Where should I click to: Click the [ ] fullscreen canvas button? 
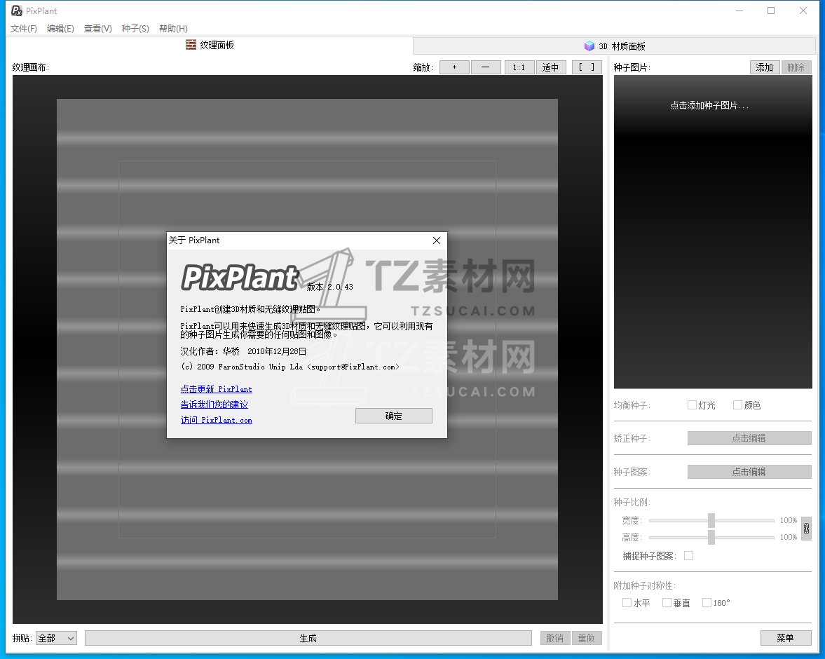[587, 67]
